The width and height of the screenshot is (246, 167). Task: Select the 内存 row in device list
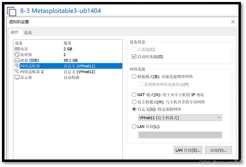click(68, 49)
